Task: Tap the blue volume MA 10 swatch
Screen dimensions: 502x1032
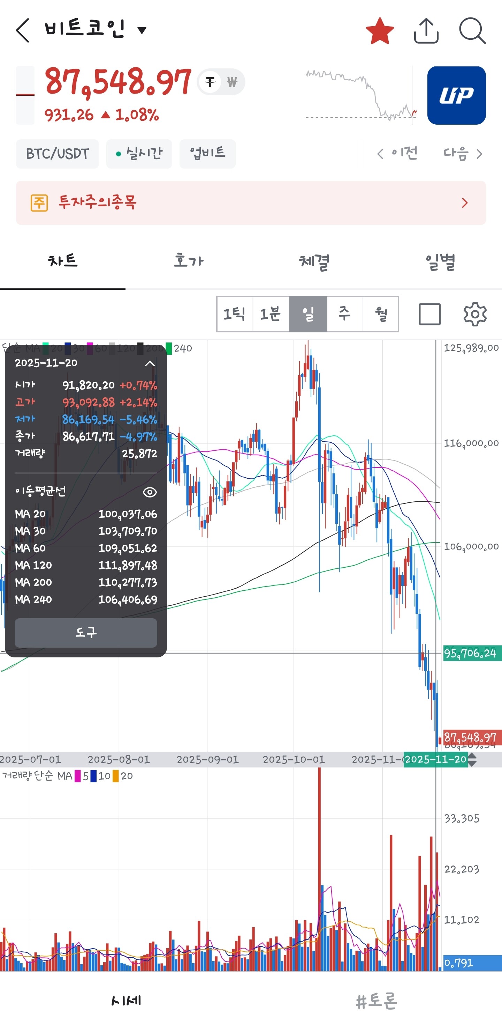Action: 93,776
